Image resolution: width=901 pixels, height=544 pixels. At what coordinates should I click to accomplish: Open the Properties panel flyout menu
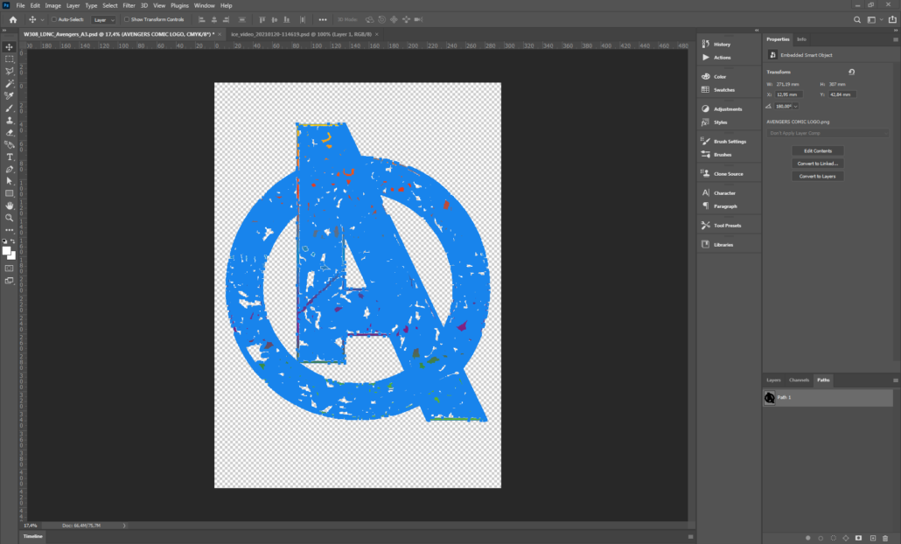click(x=895, y=39)
